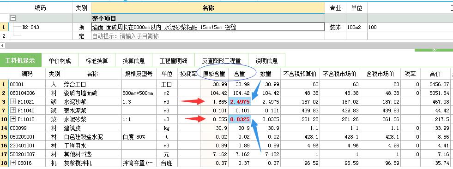
Task: Open the 反查图形工程量 tab
Action: click(x=221, y=61)
